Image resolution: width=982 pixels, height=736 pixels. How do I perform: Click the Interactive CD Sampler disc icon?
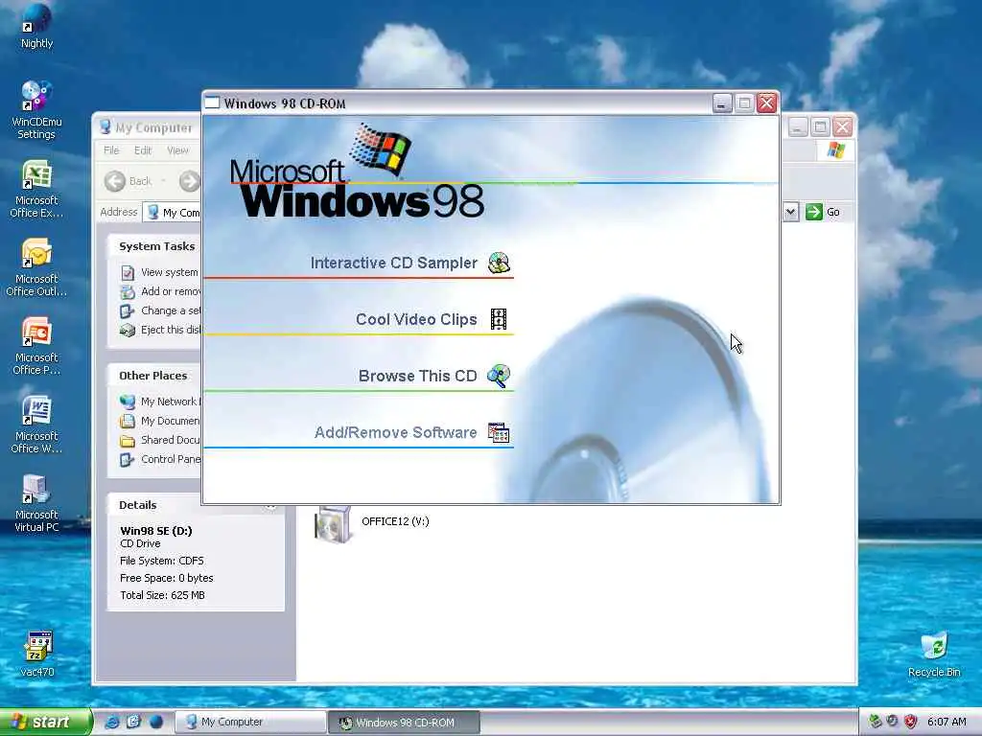click(x=499, y=263)
